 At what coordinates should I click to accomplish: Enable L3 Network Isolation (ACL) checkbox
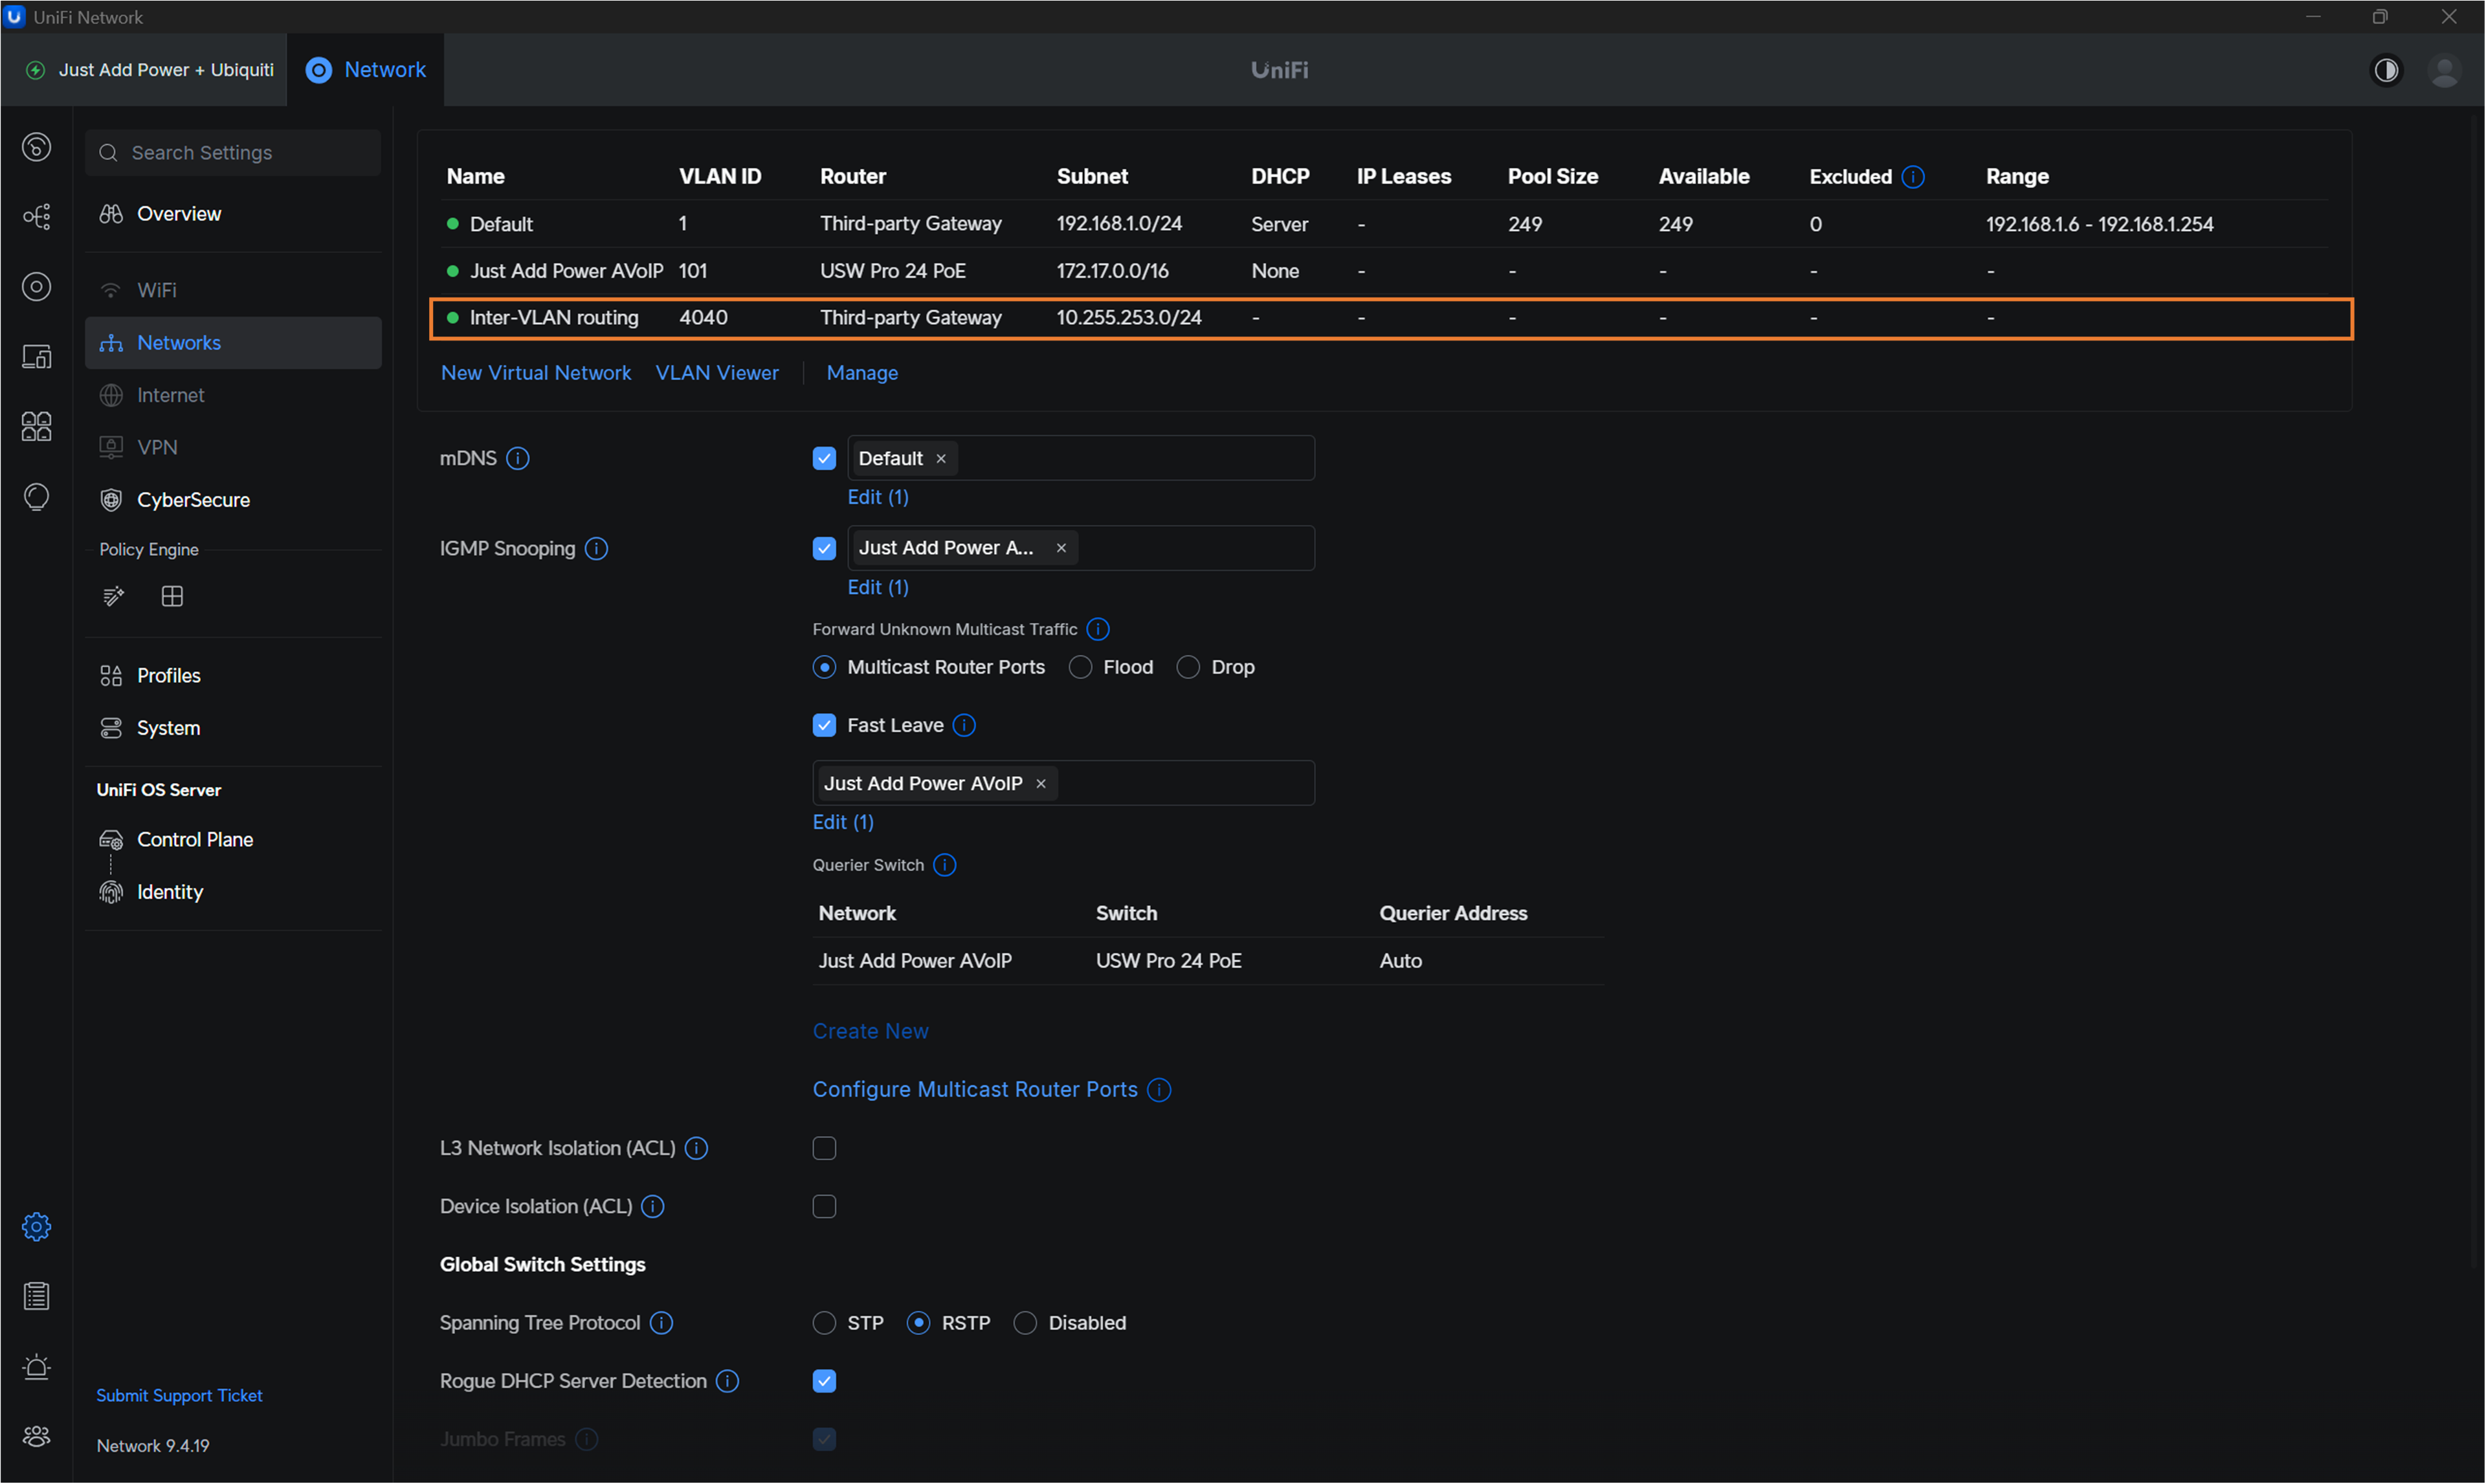(x=824, y=1148)
